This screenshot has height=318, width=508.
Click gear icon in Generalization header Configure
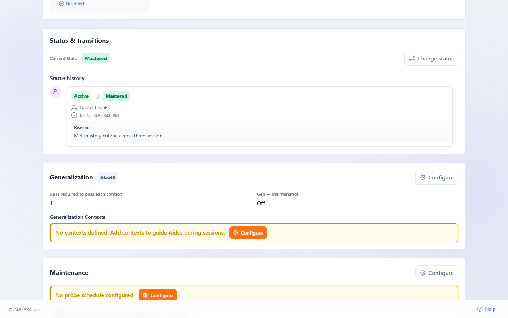pos(423,177)
